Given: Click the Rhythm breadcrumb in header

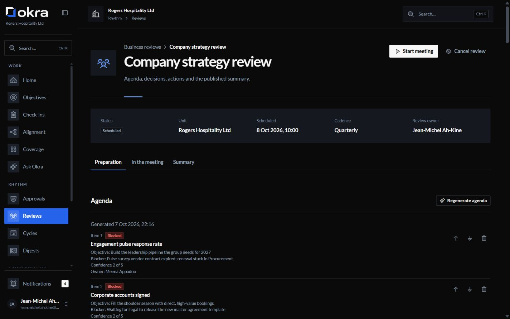Looking at the screenshot, I should pos(115,18).
